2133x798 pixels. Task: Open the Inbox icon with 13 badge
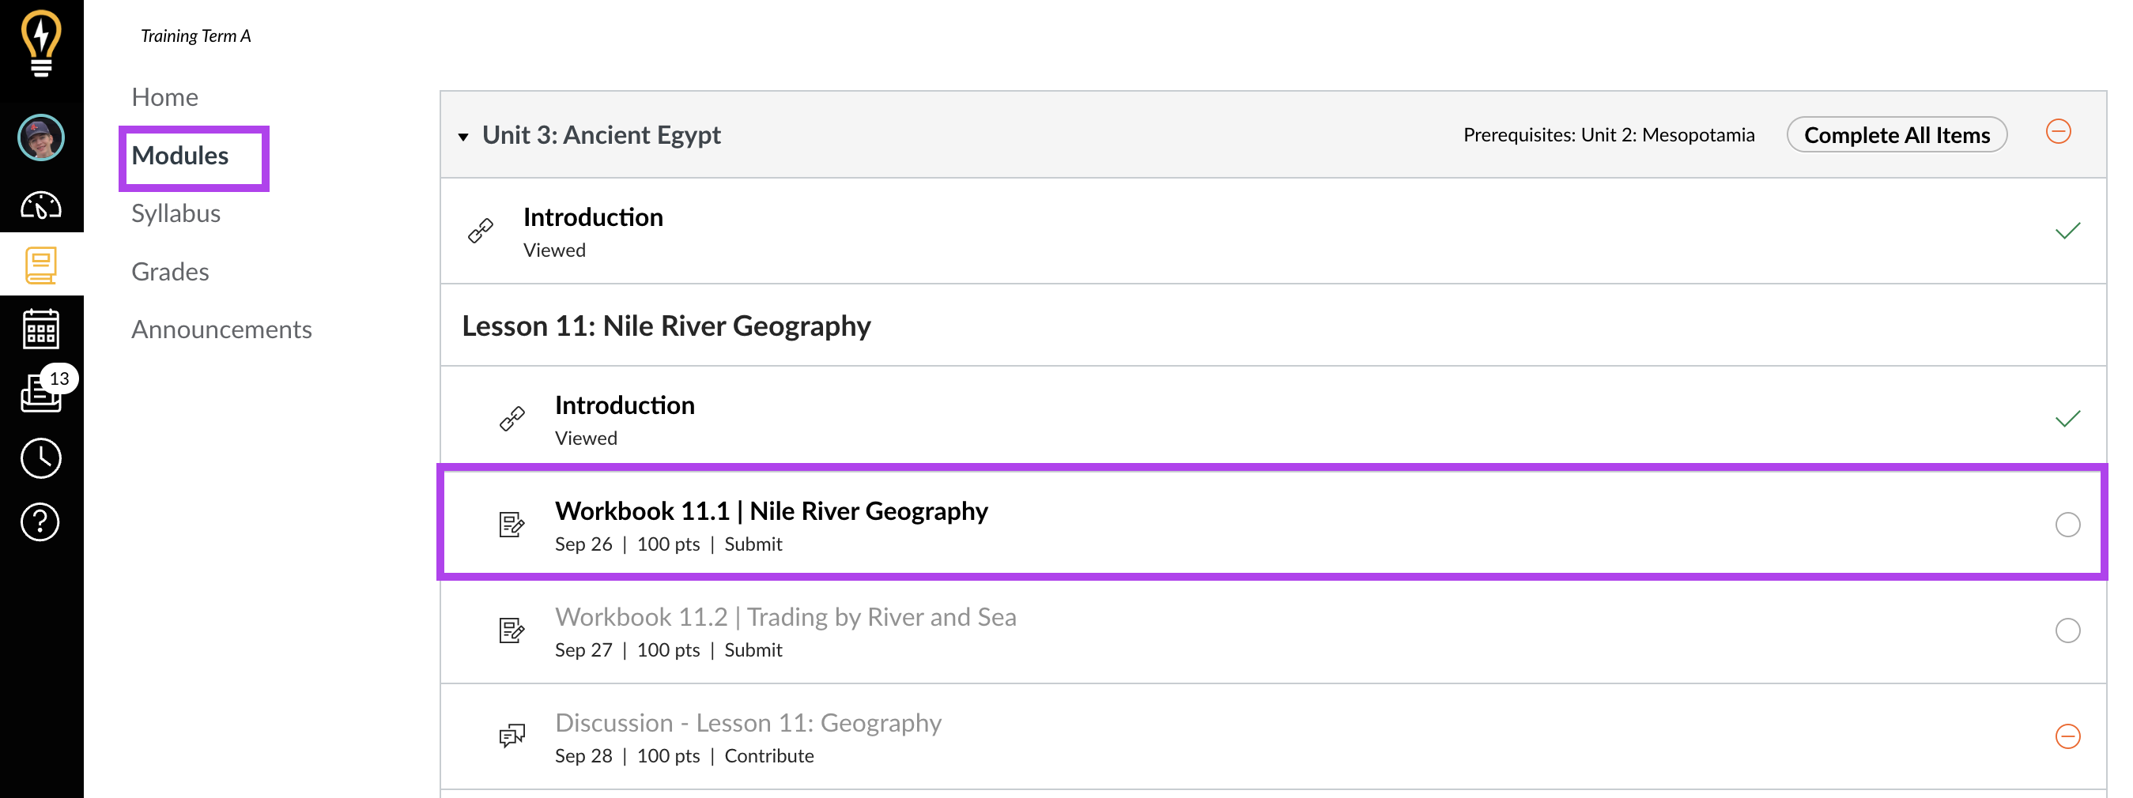40,393
